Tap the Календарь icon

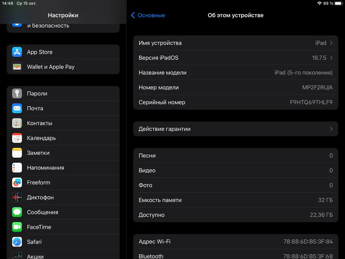click(x=17, y=138)
